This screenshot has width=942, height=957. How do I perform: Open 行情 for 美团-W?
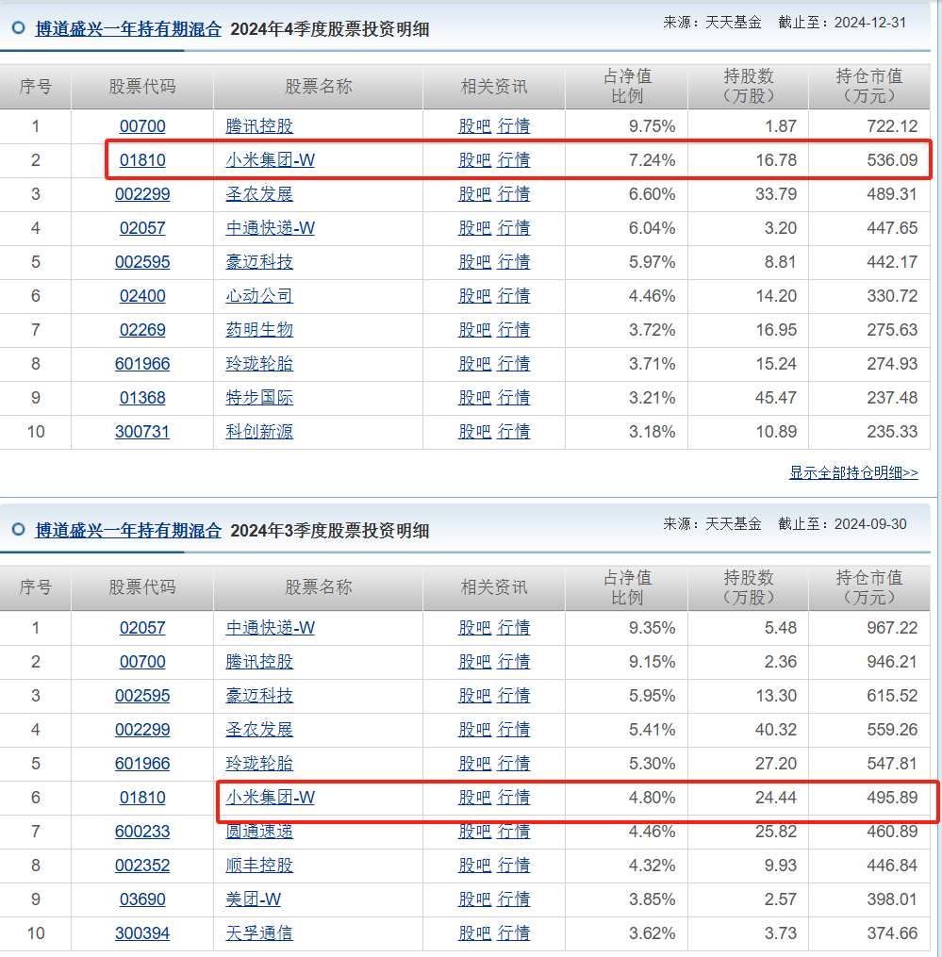(x=513, y=899)
